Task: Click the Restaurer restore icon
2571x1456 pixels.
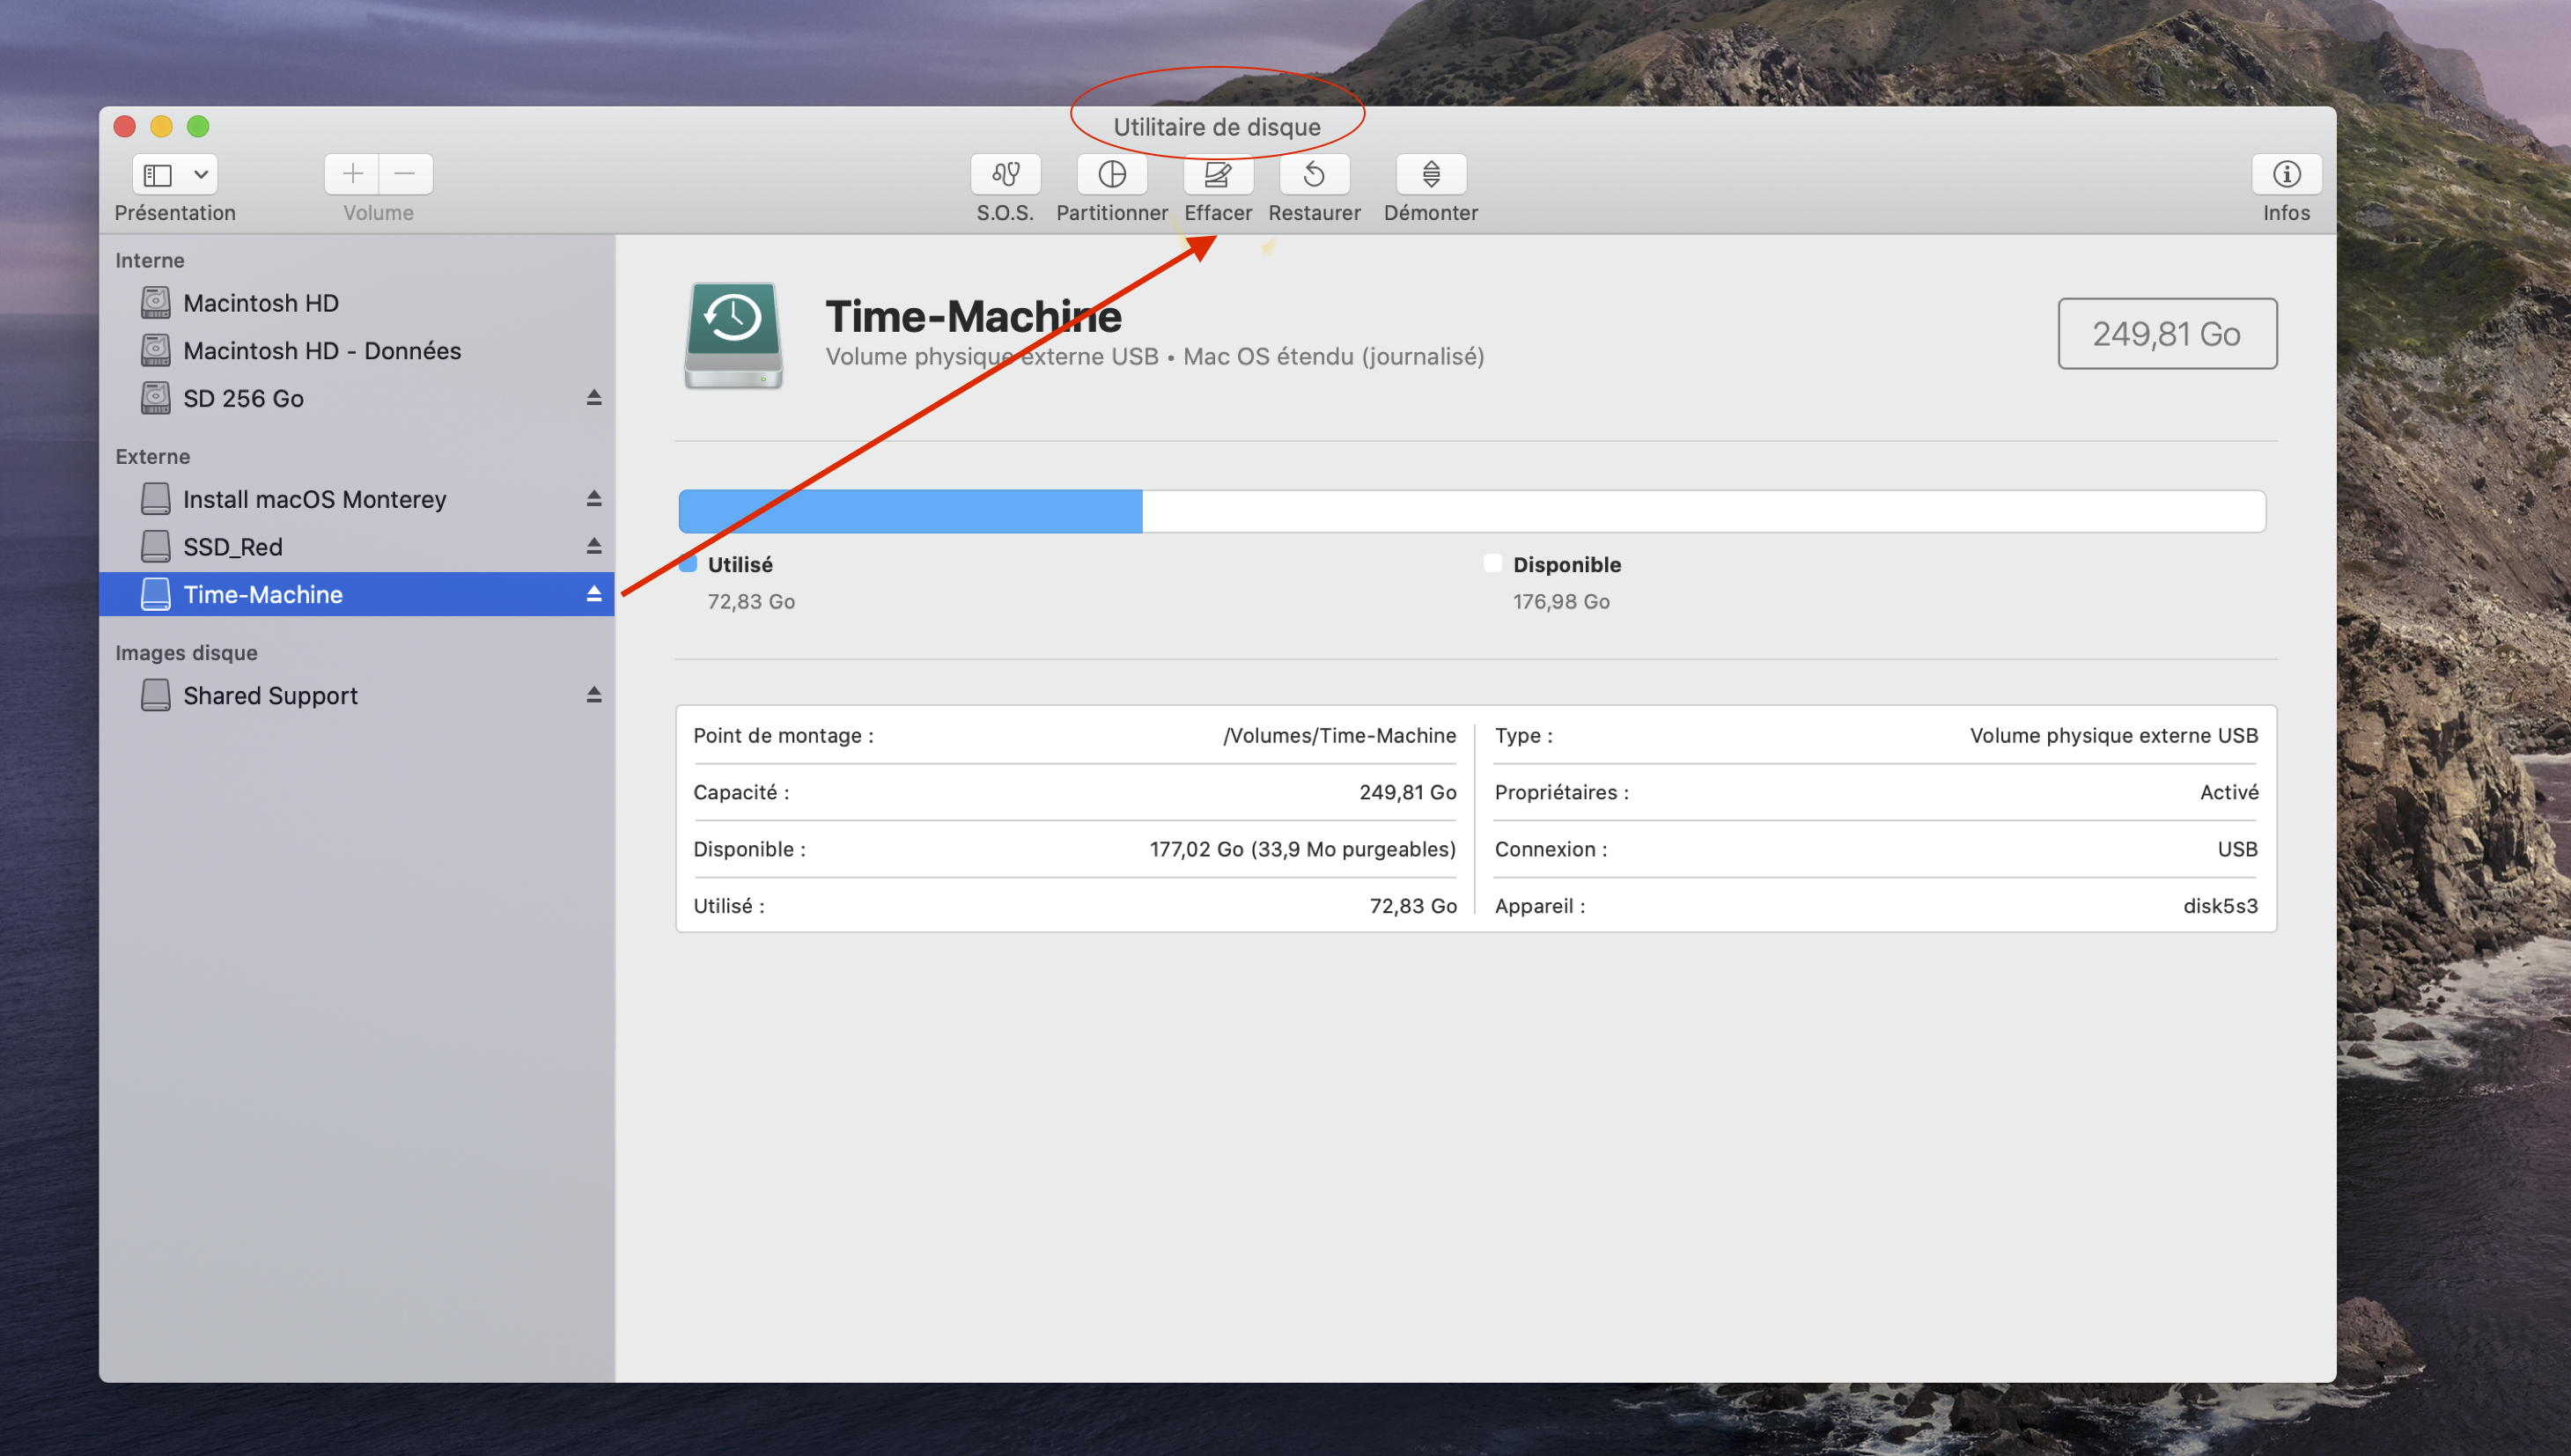Action: 1314,175
